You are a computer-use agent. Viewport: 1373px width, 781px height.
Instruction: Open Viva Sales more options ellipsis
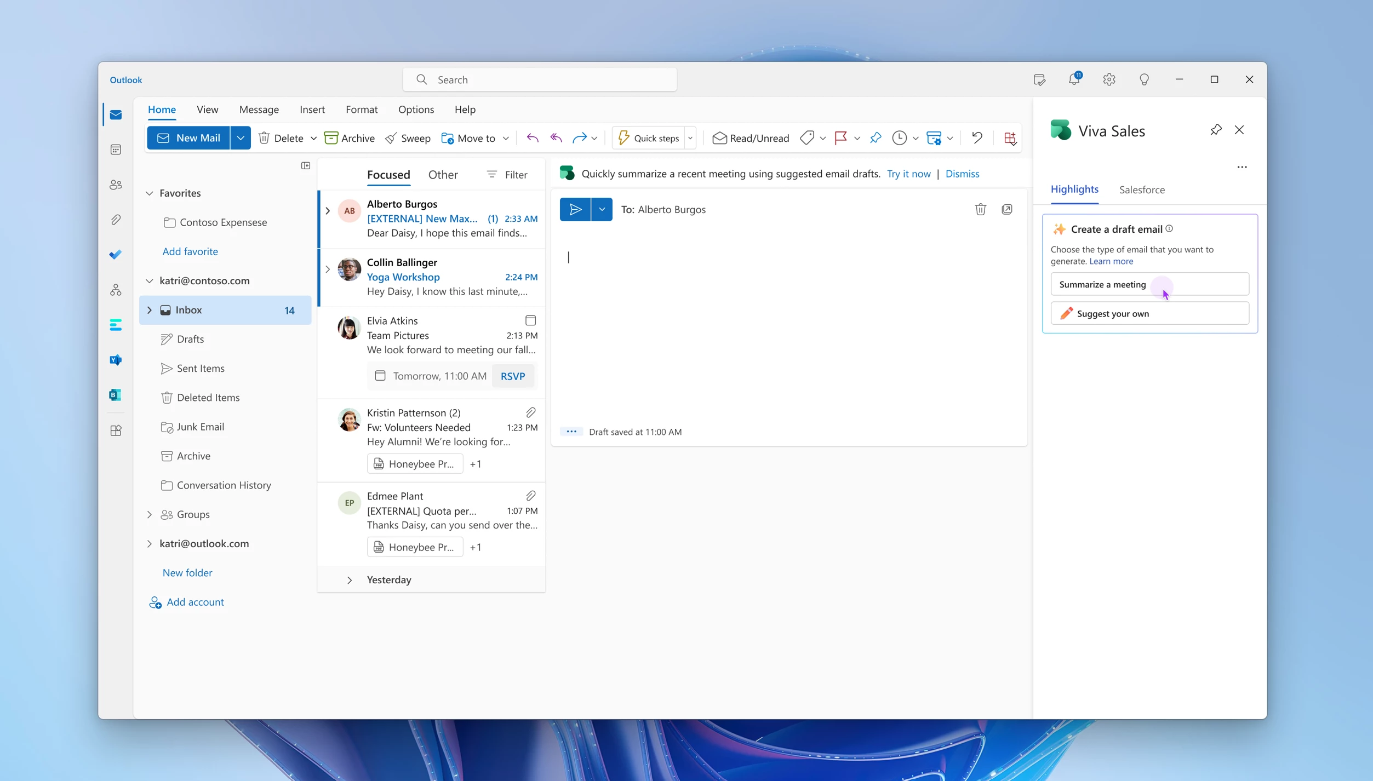coord(1242,167)
